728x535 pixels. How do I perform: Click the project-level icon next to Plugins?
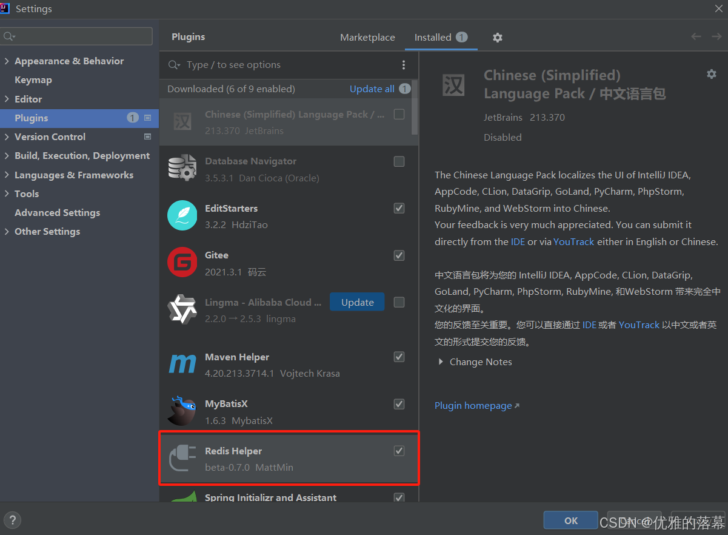[x=148, y=118]
